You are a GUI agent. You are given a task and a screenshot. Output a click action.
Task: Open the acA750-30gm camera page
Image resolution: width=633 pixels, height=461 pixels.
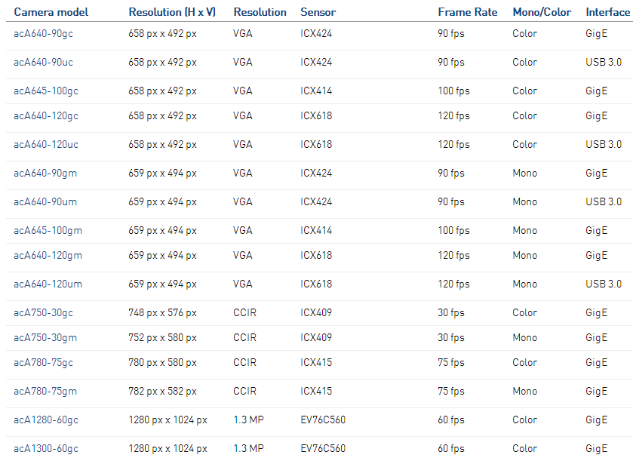coord(45,338)
